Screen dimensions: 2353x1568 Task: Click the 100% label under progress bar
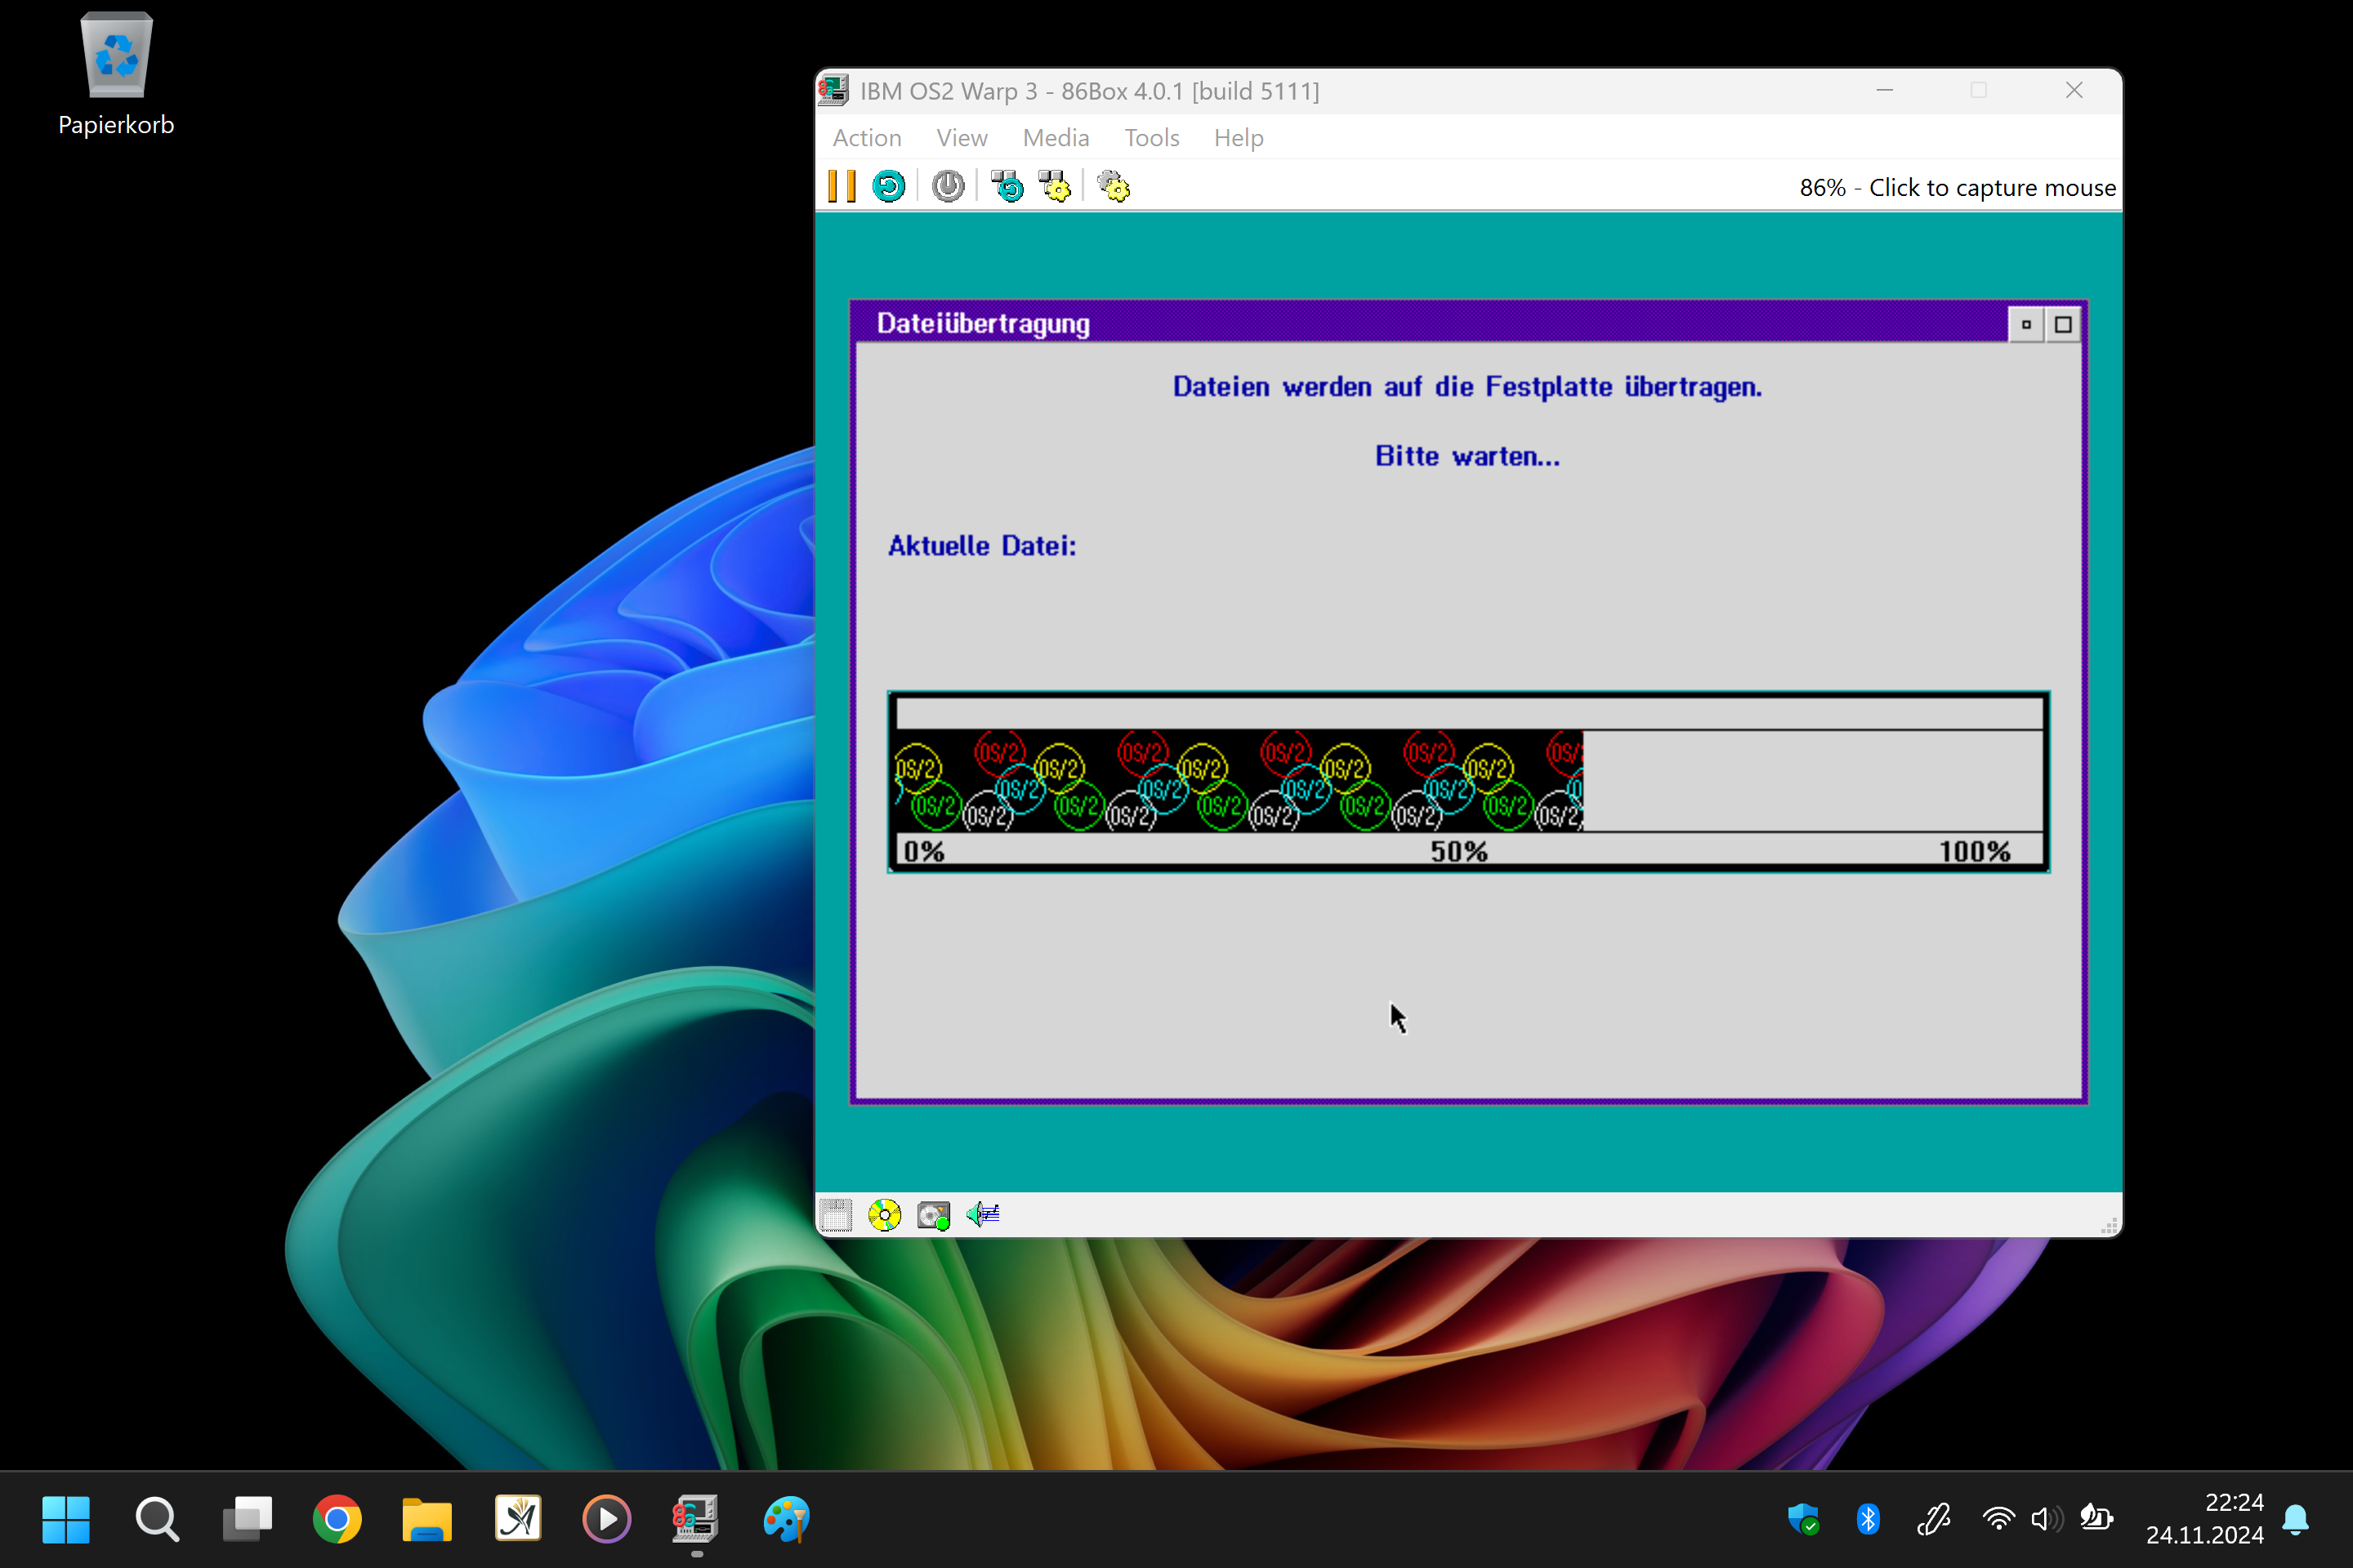tap(1975, 851)
